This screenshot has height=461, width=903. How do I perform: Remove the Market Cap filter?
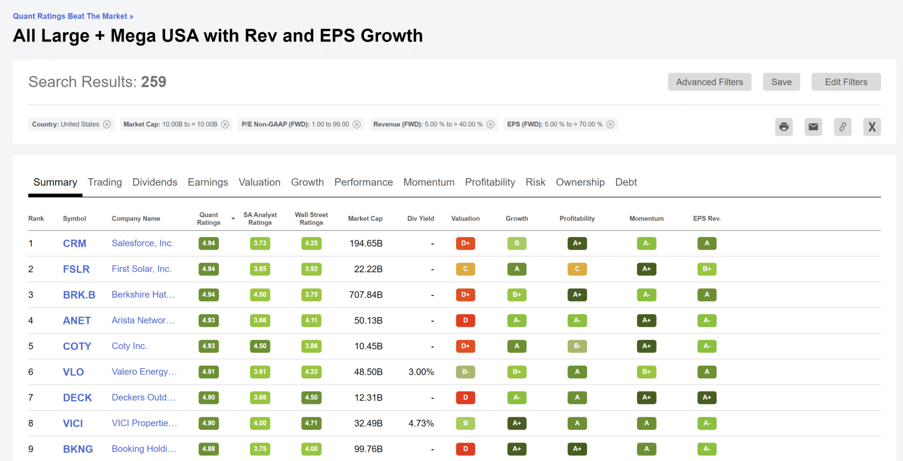[225, 124]
